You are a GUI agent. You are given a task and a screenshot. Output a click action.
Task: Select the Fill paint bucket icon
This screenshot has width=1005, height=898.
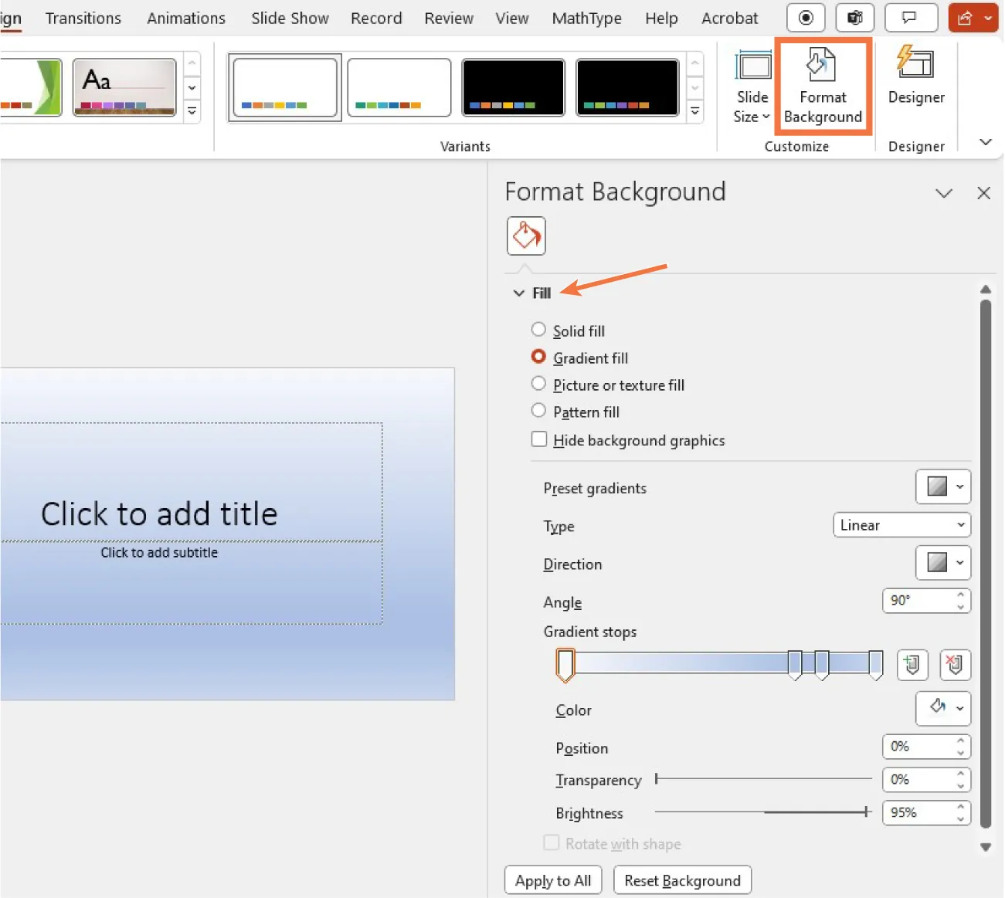(x=525, y=236)
